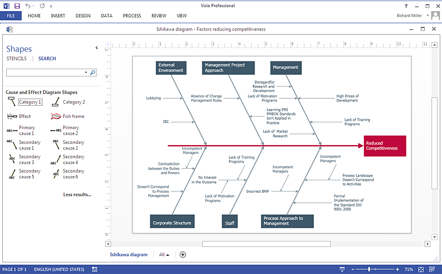Select the Primary cause 2 shape
This screenshot has width=442, height=274.
[x=64, y=131]
